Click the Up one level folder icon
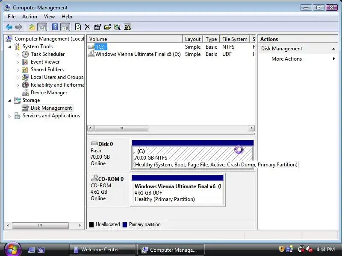This screenshot has width=342, height=256. [x=32, y=27]
